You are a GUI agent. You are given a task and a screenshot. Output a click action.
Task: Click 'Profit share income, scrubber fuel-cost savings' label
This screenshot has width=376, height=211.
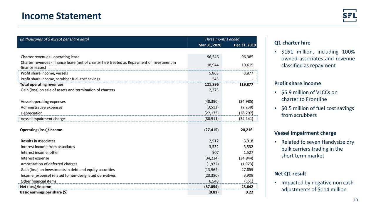click(x=60, y=79)
